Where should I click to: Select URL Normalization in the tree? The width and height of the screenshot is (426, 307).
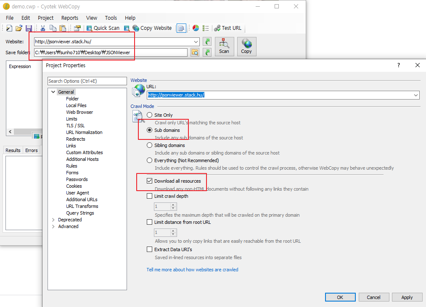pyautogui.click(x=84, y=132)
